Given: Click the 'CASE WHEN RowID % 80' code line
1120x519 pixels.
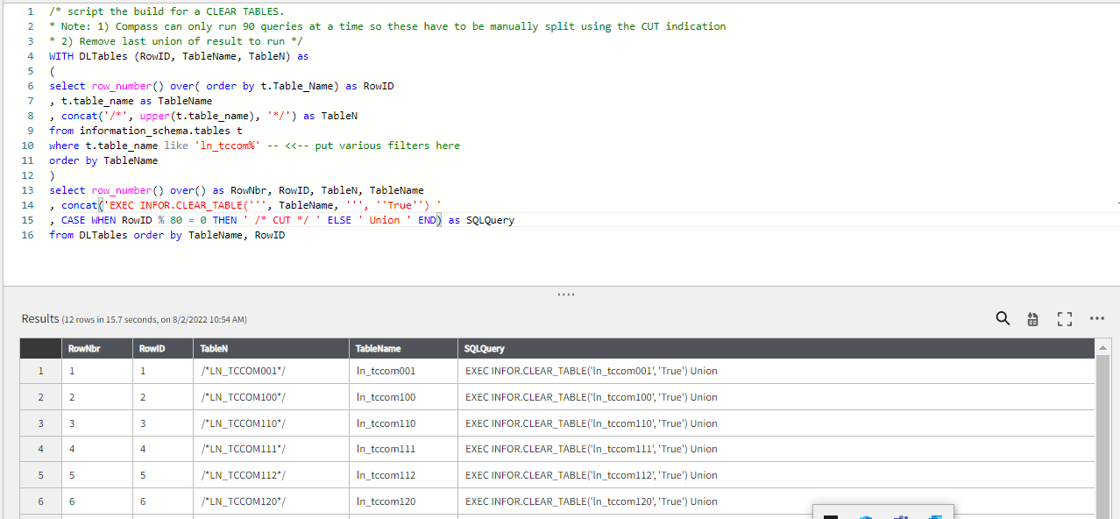Looking at the screenshot, I should tap(281, 220).
